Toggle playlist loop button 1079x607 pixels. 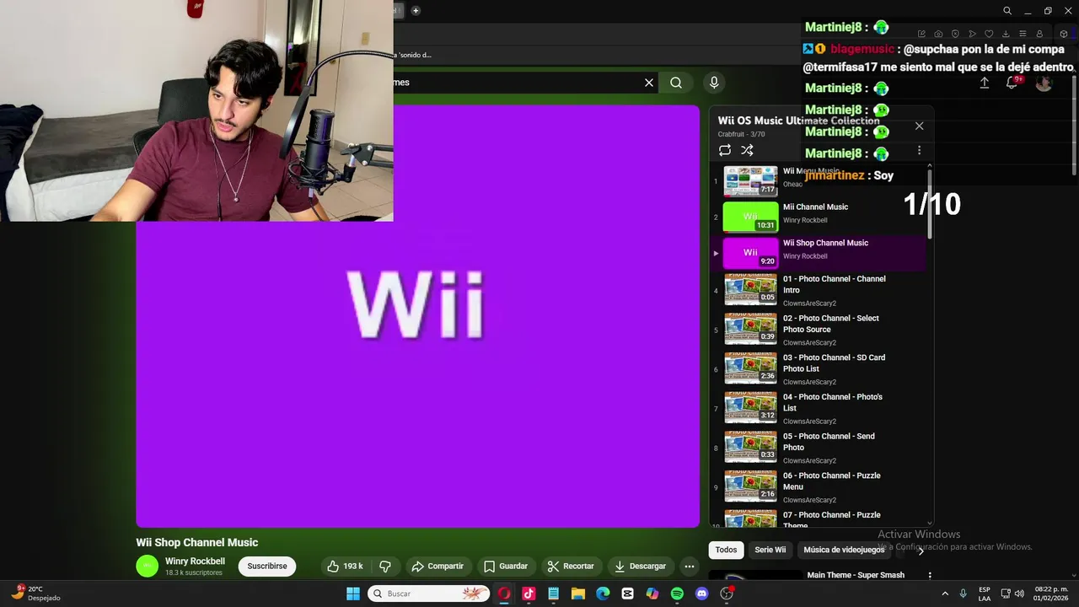click(725, 150)
